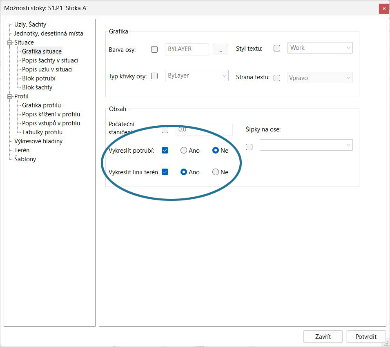
Task: Click the Počáteční staničení value field
Action: [204, 130]
